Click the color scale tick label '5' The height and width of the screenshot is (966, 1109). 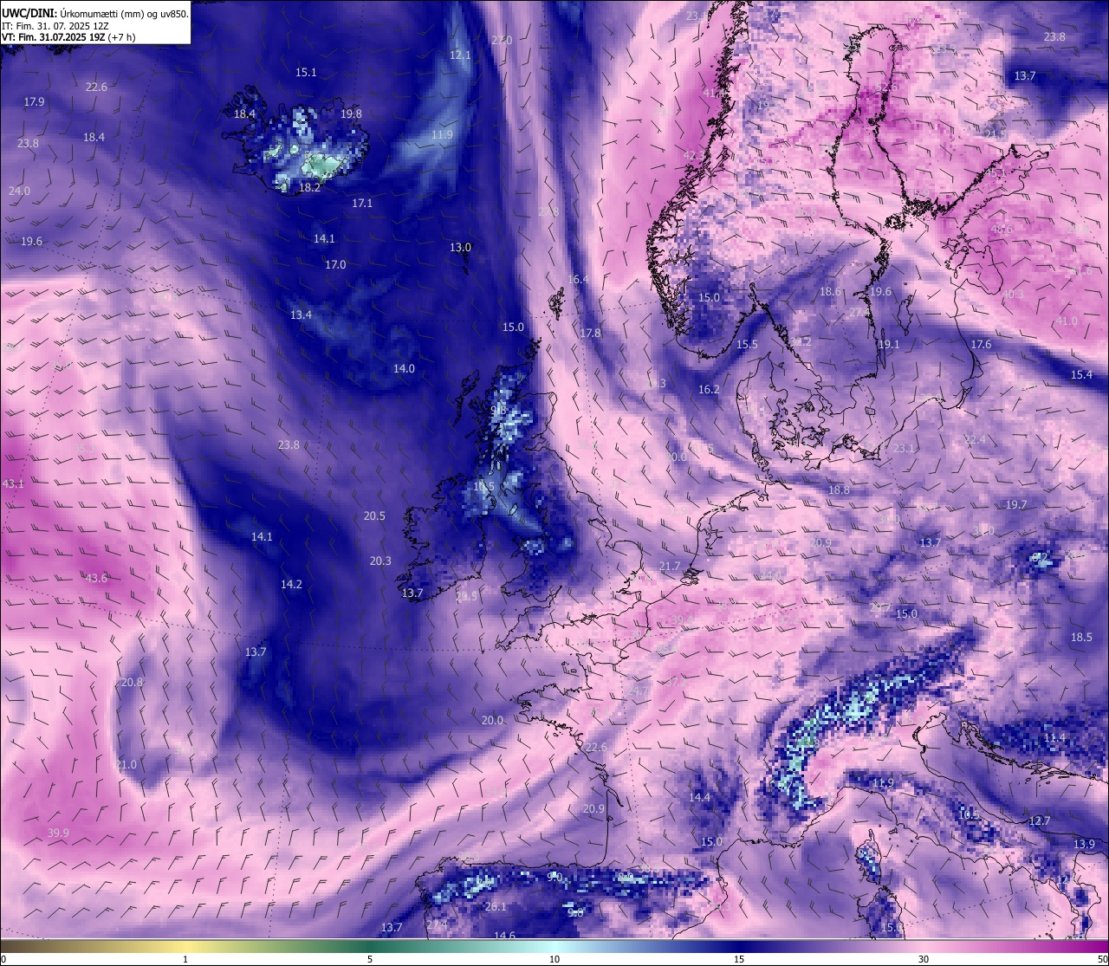[370, 959]
